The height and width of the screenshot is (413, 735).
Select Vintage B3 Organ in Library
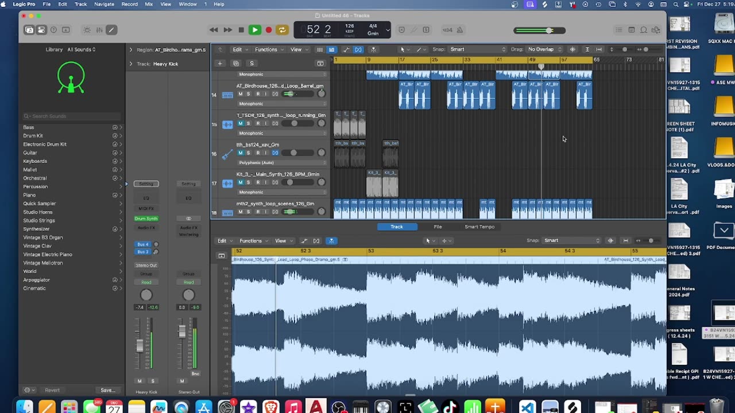tap(43, 237)
